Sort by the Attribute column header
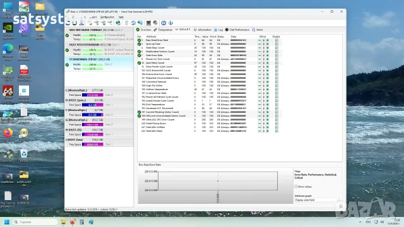 coord(151,37)
